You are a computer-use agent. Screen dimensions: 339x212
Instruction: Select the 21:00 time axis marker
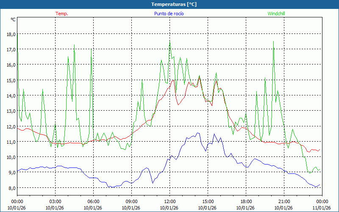coord(284,201)
